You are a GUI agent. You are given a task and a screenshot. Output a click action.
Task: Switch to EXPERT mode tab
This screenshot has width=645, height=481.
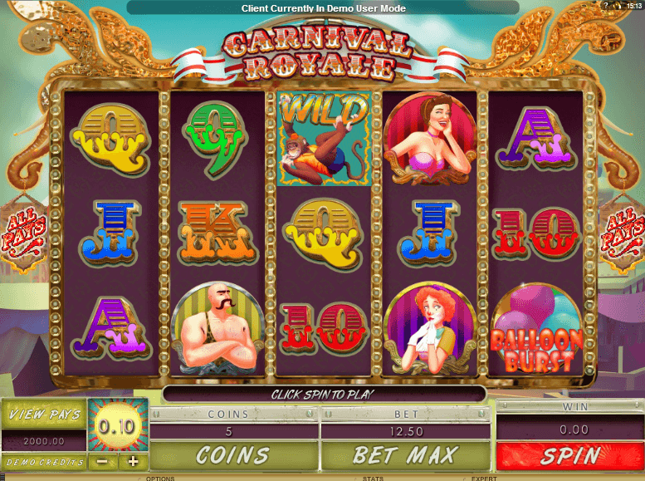tap(484, 479)
